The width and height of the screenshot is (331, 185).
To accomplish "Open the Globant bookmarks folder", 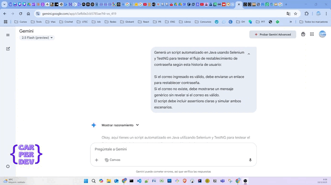I will (127, 22).
